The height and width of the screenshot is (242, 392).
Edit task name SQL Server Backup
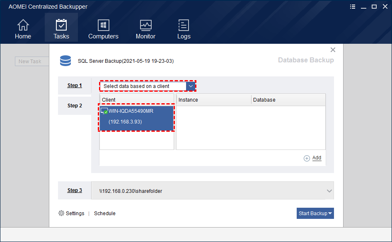[126, 61]
